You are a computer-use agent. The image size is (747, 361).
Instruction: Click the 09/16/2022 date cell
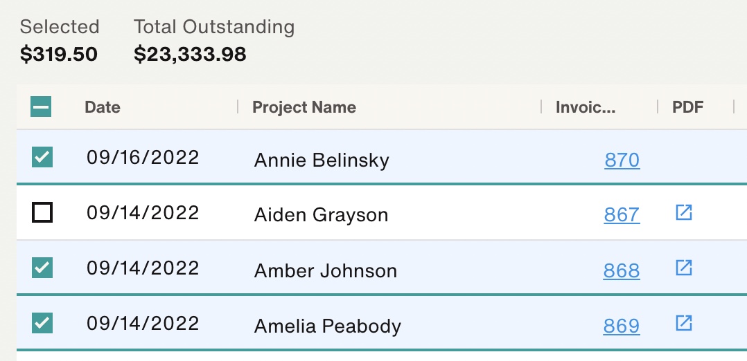click(x=143, y=158)
